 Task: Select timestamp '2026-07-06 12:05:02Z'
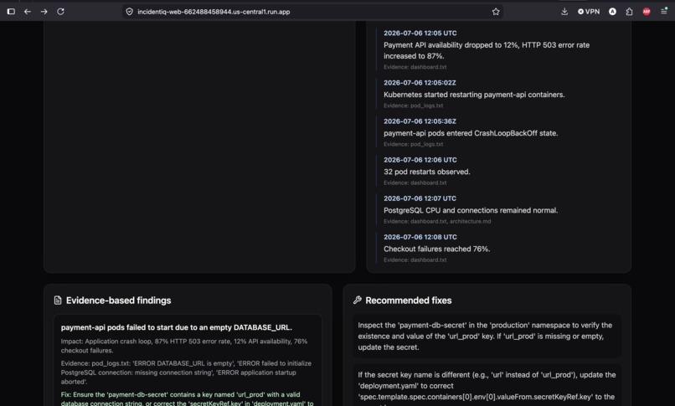click(x=420, y=83)
